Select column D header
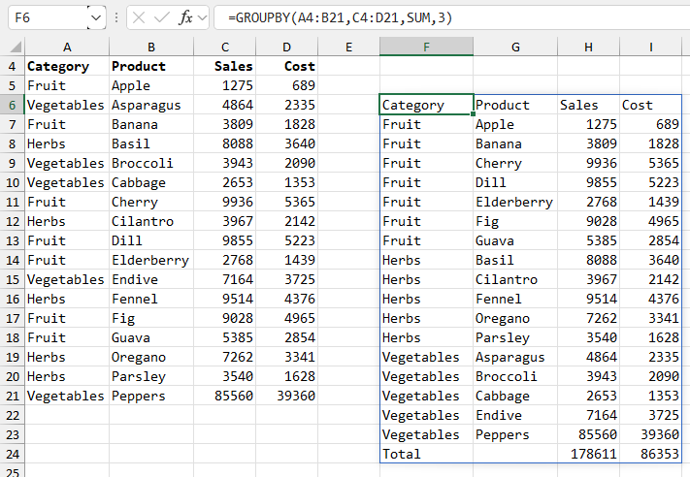This screenshot has width=690, height=477. [287, 47]
